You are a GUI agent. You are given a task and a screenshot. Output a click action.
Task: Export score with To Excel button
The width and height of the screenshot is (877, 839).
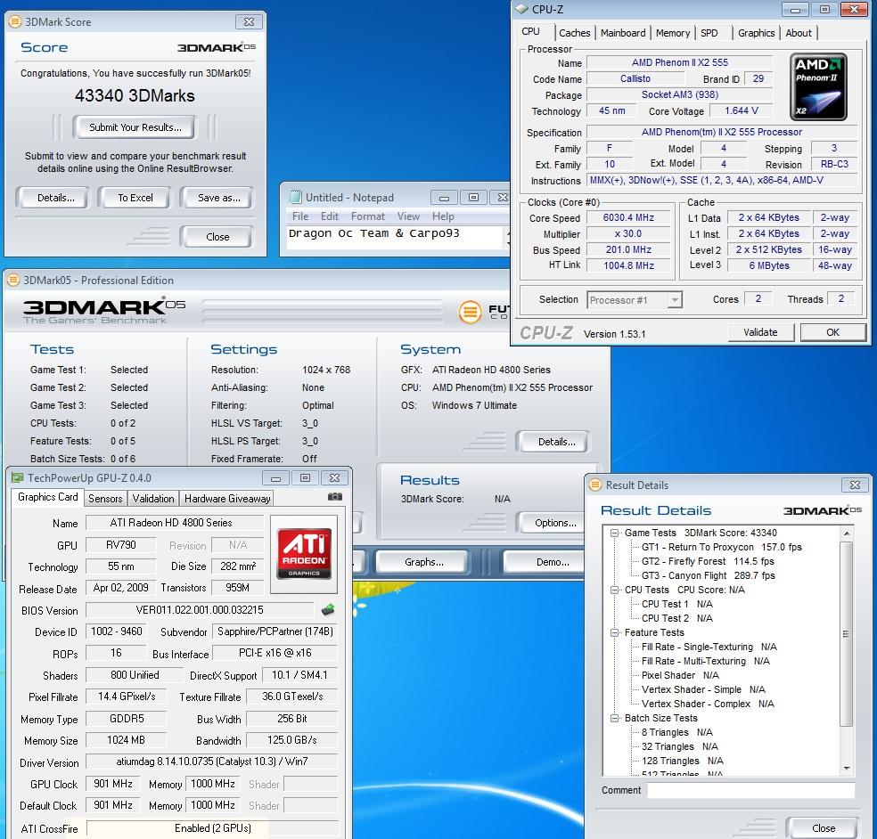[x=135, y=198]
